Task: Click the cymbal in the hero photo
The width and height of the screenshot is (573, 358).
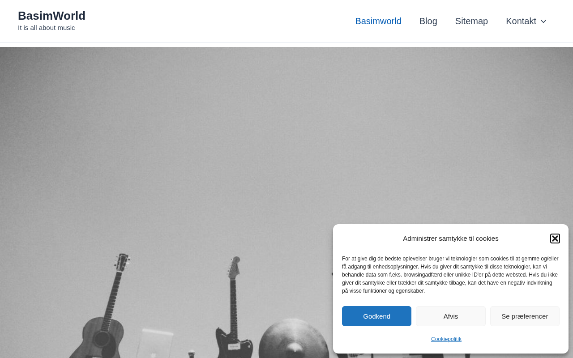Action: coord(294,339)
